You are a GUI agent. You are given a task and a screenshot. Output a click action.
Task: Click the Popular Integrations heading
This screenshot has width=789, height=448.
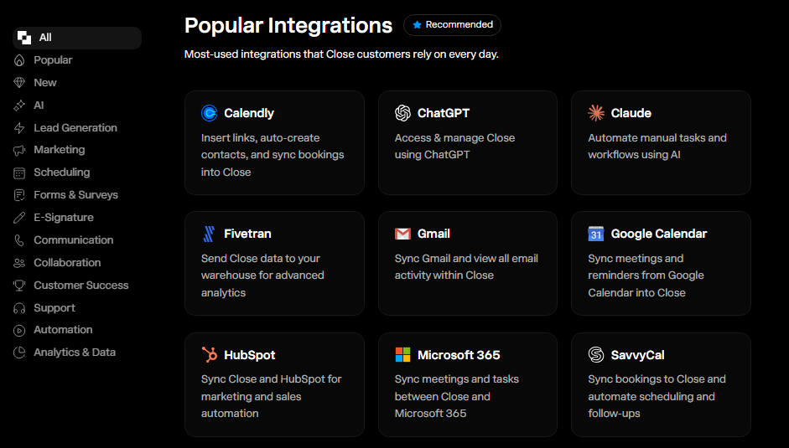(288, 25)
